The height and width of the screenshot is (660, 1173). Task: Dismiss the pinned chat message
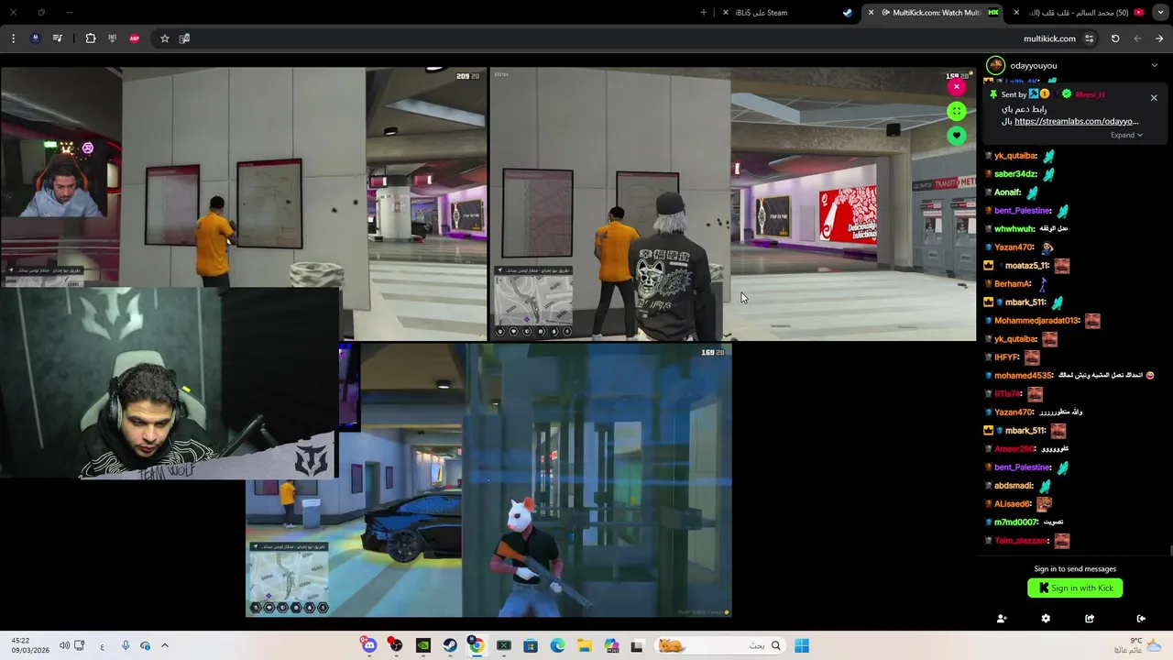pos(1154,97)
